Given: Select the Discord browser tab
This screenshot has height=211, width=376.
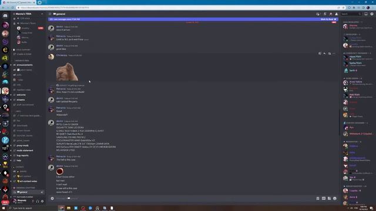Looking at the screenshot, I should pyautogui.click(x=19, y=2).
